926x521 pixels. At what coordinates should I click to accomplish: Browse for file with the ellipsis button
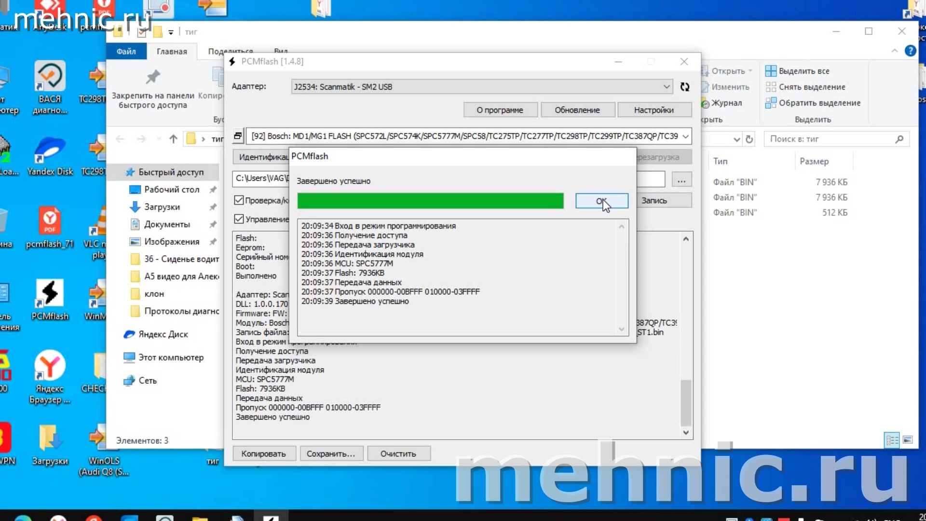pos(681,180)
